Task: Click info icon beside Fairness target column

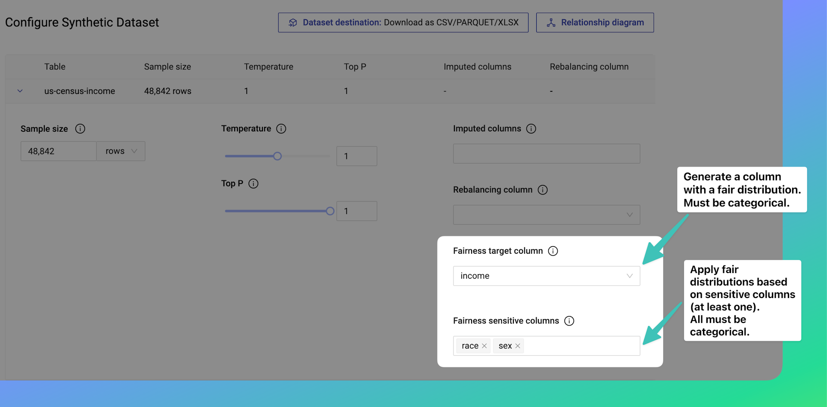Action: coord(553,251)
